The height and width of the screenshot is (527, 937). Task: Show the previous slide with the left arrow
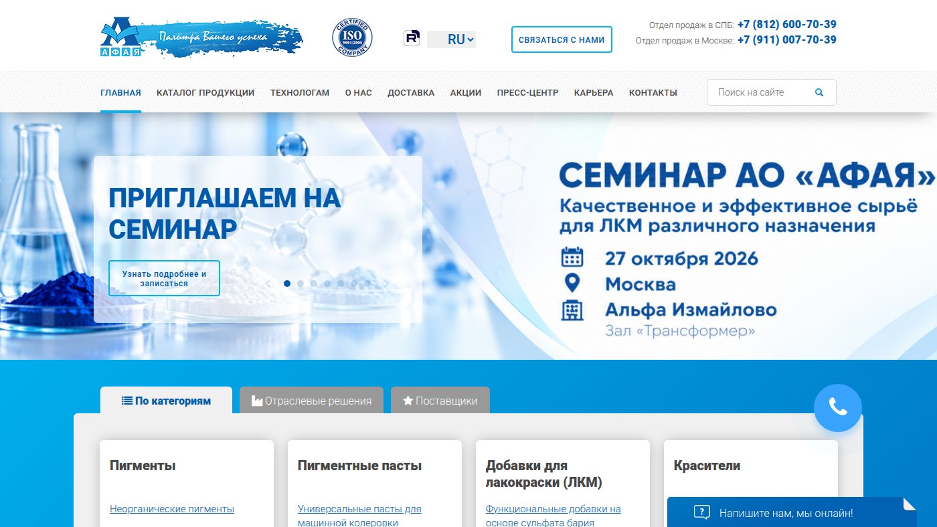(268, 284)
